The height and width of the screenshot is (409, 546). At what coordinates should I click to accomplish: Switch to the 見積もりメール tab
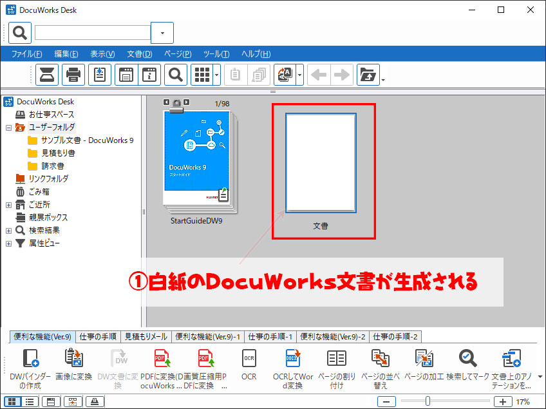146,336
